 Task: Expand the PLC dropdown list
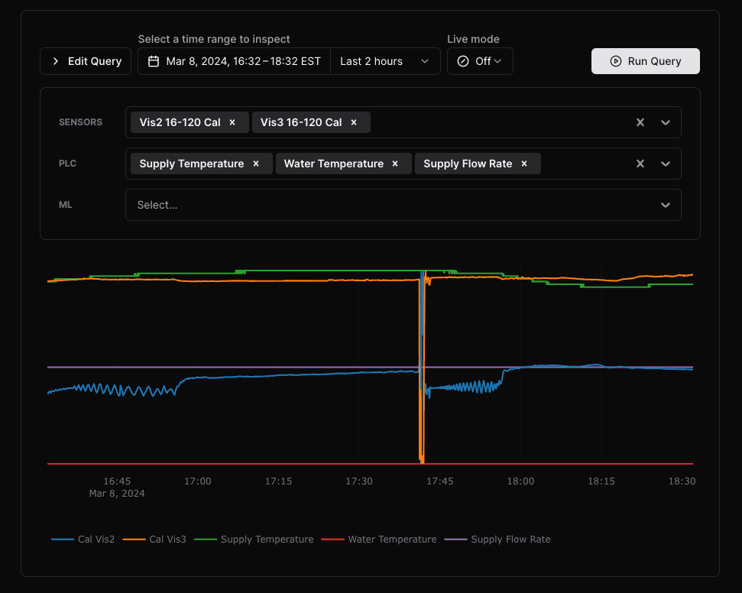[x=666, y=164]
